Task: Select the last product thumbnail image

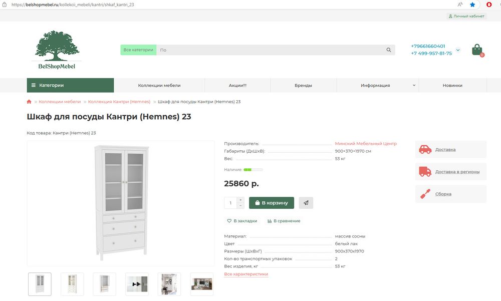Action: pos(201,284)
